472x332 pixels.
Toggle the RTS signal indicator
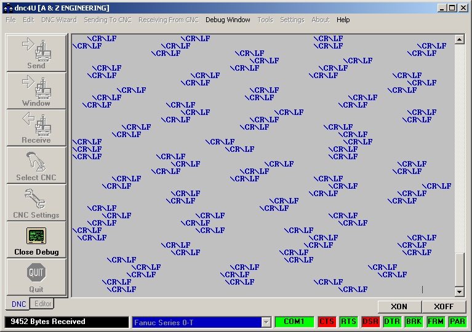click(348, 322)
